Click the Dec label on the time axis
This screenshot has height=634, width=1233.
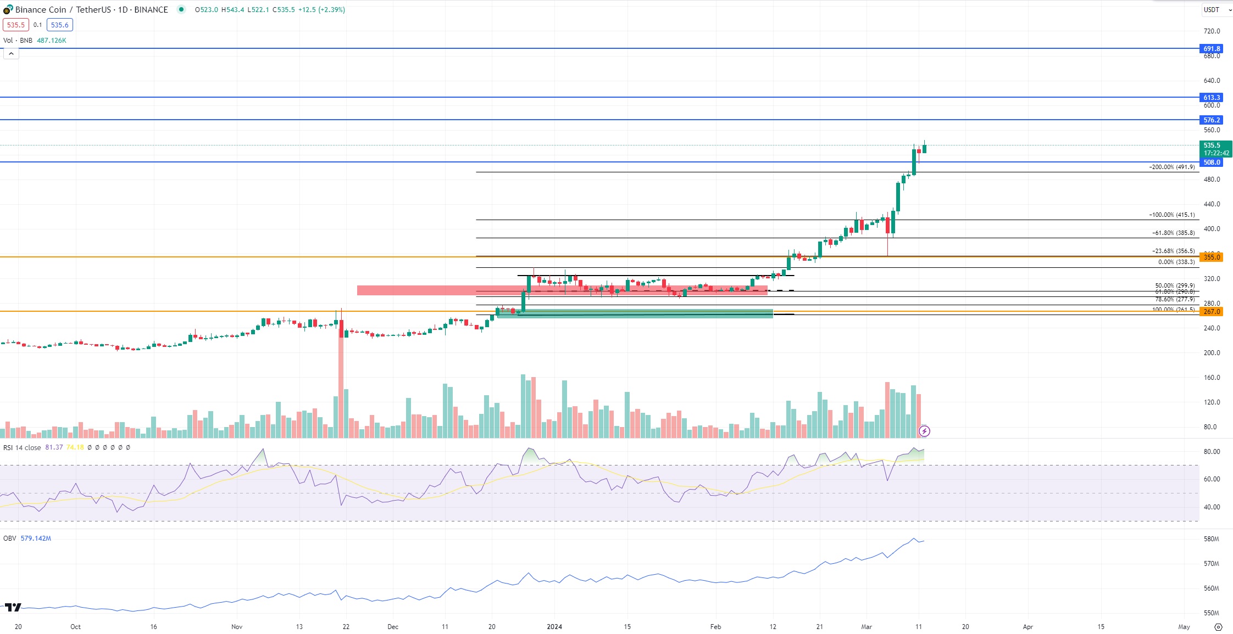(x=393, y=626)
